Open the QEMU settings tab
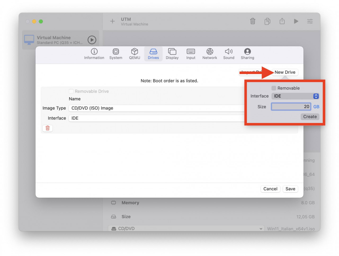The width and height of the screenshot is (339, 256). pos(135,54)
